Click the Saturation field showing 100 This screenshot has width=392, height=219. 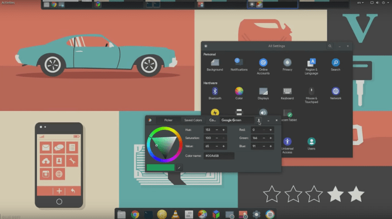tap(208, 138)
